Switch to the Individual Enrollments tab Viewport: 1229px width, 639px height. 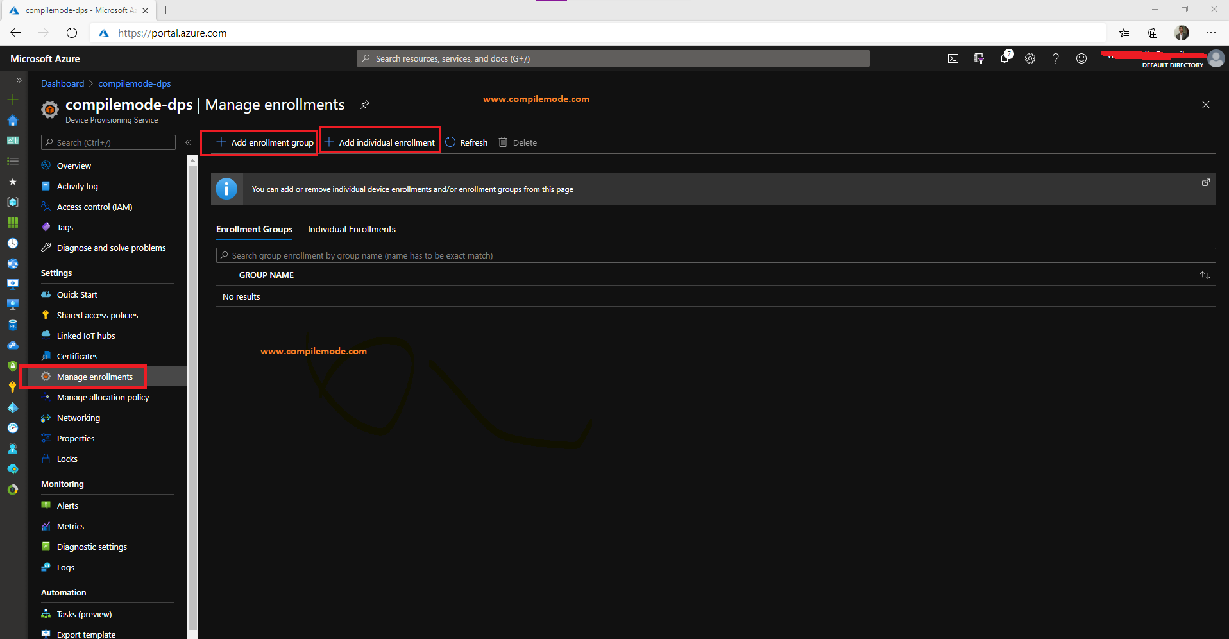[352, 229]
